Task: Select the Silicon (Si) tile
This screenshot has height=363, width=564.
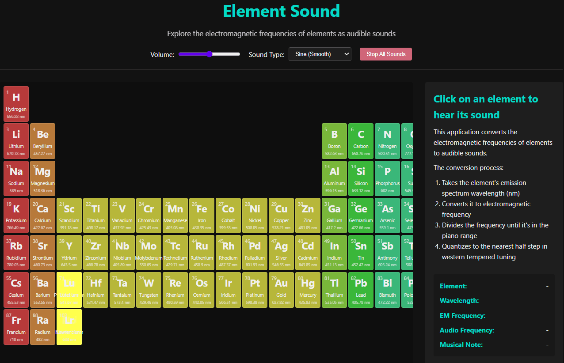Action: 361,178
